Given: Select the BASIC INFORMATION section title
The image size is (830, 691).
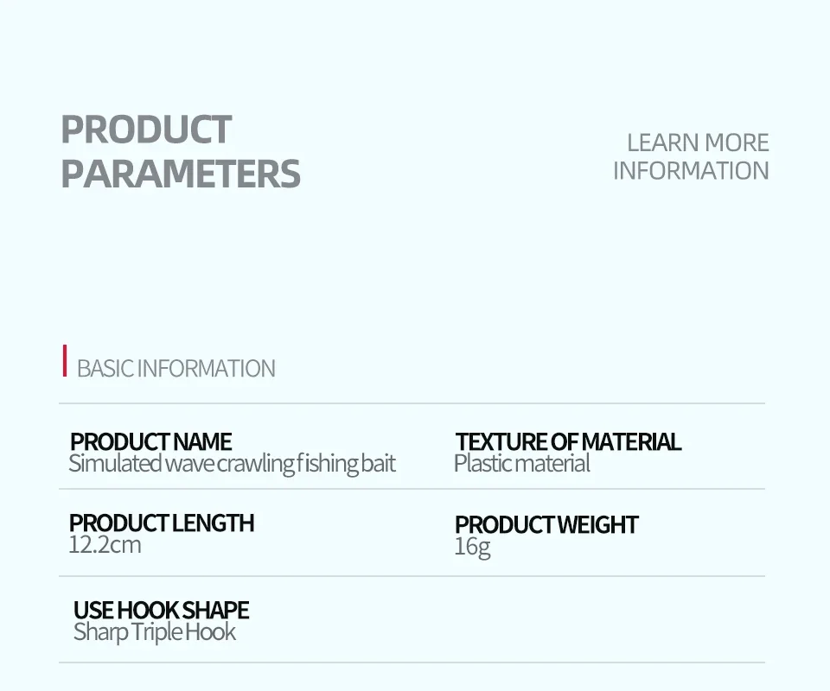Looking at the screenshot, I should [176, 369].
